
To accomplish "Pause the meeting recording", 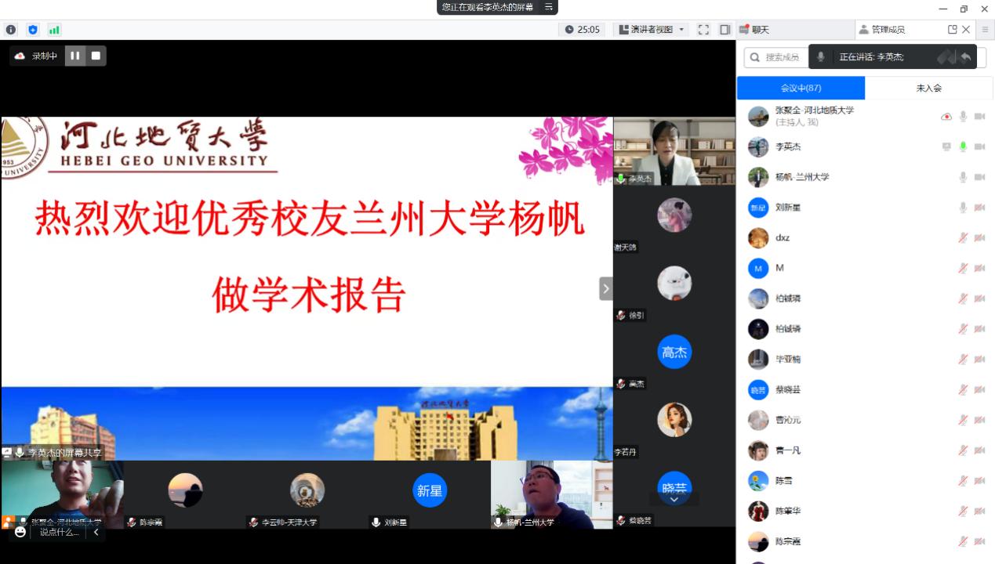I will pyautogui.click(x=75, y=56).
